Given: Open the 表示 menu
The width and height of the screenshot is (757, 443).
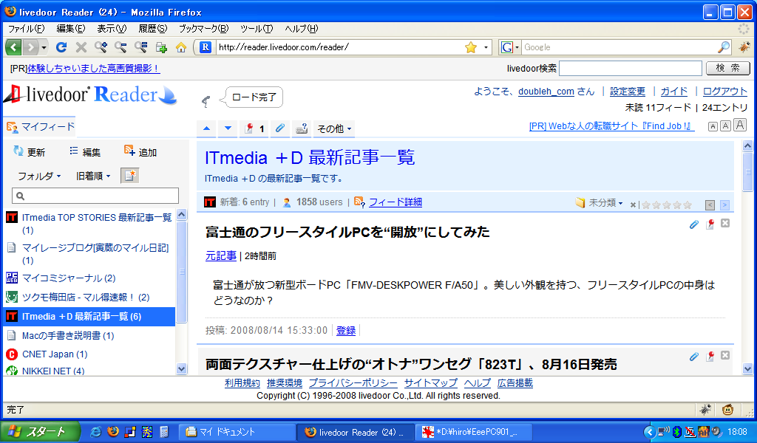Looking at the screenshot, I should coord(112,29).
